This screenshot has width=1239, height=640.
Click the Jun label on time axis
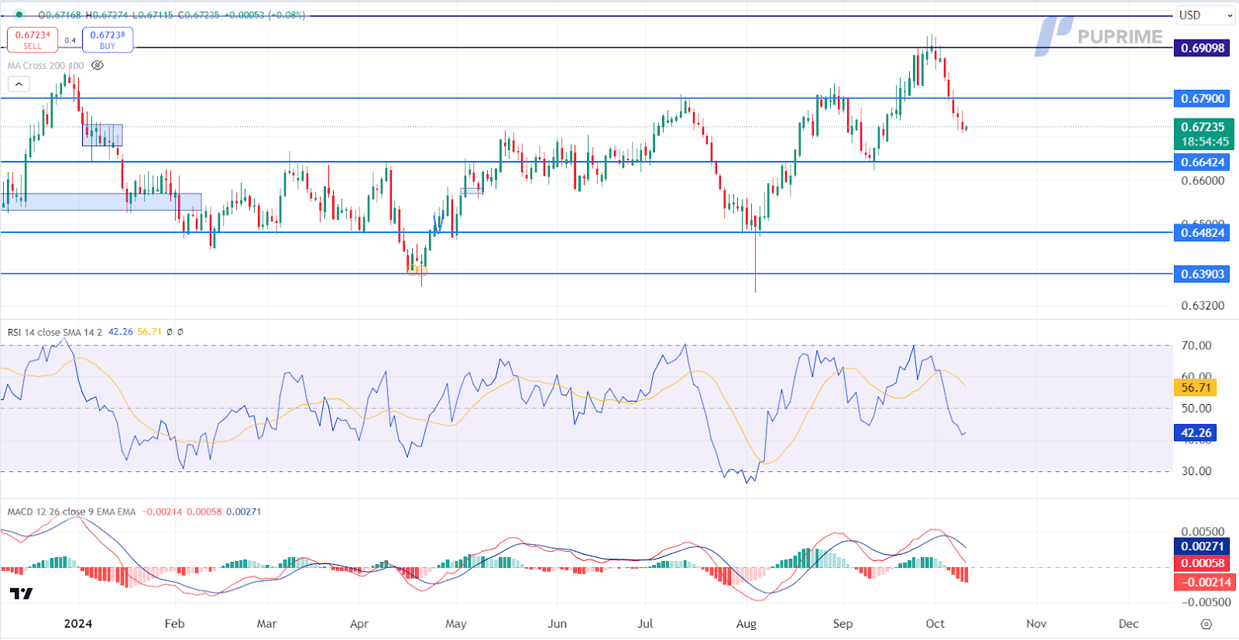558,624
